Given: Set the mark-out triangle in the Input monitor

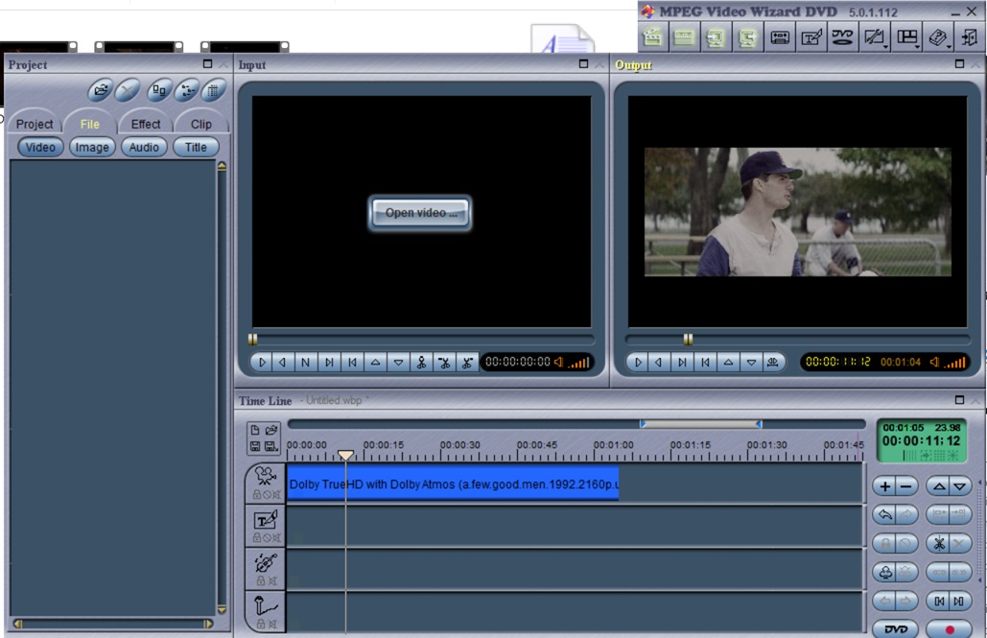Looking at the screenshot, I should [x=398, y=362].
